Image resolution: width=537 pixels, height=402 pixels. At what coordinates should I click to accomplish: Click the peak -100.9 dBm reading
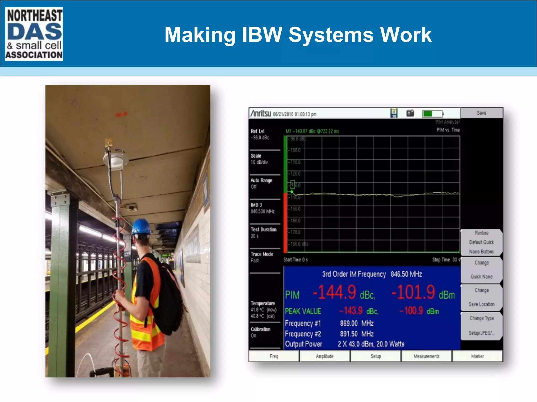click(419, 311)
